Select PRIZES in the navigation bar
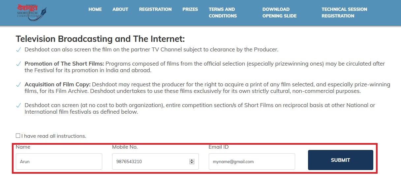Screen dimensions: 401x175 [x=190, y=9]
